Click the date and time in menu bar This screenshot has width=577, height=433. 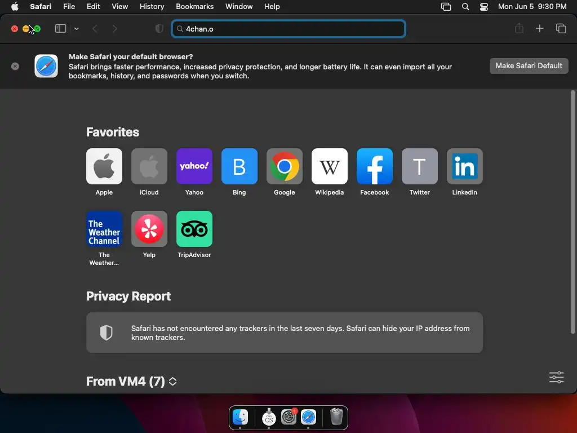coord(532,6)
